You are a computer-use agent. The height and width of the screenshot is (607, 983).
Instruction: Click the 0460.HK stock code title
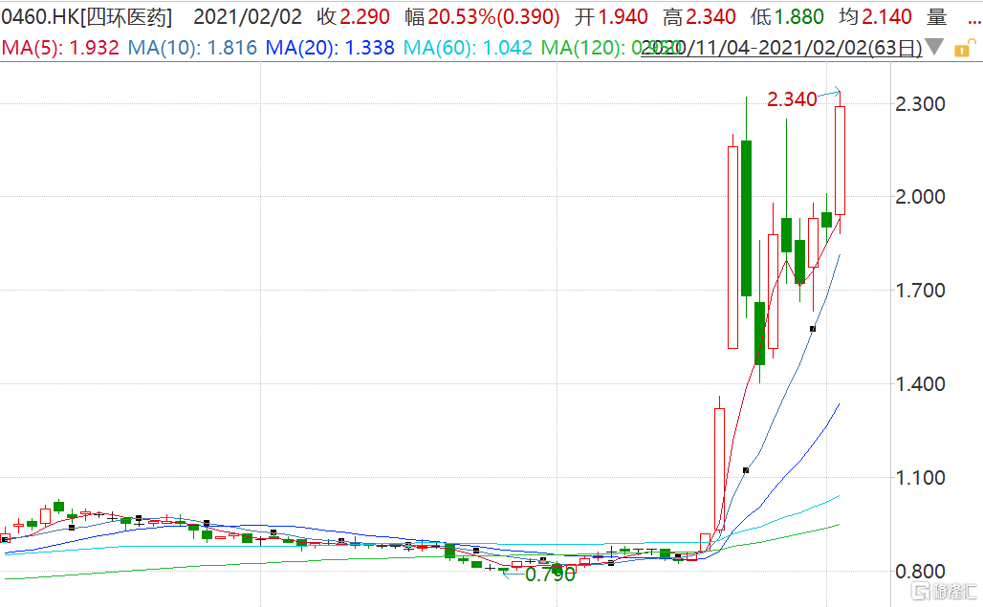tap(38, 17)
